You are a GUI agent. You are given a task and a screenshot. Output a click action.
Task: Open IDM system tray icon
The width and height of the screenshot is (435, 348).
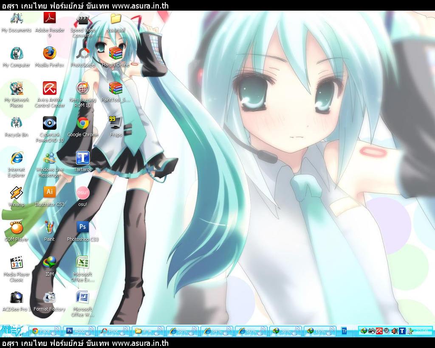364,331
